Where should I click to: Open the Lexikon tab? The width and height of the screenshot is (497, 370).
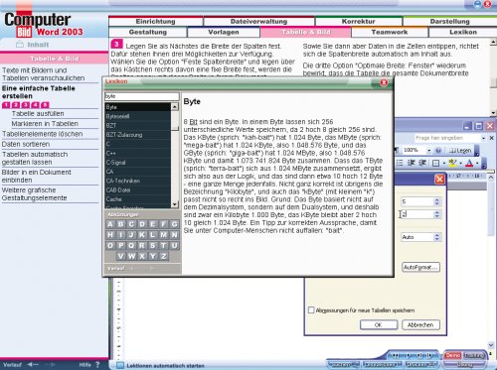(463, 33)
